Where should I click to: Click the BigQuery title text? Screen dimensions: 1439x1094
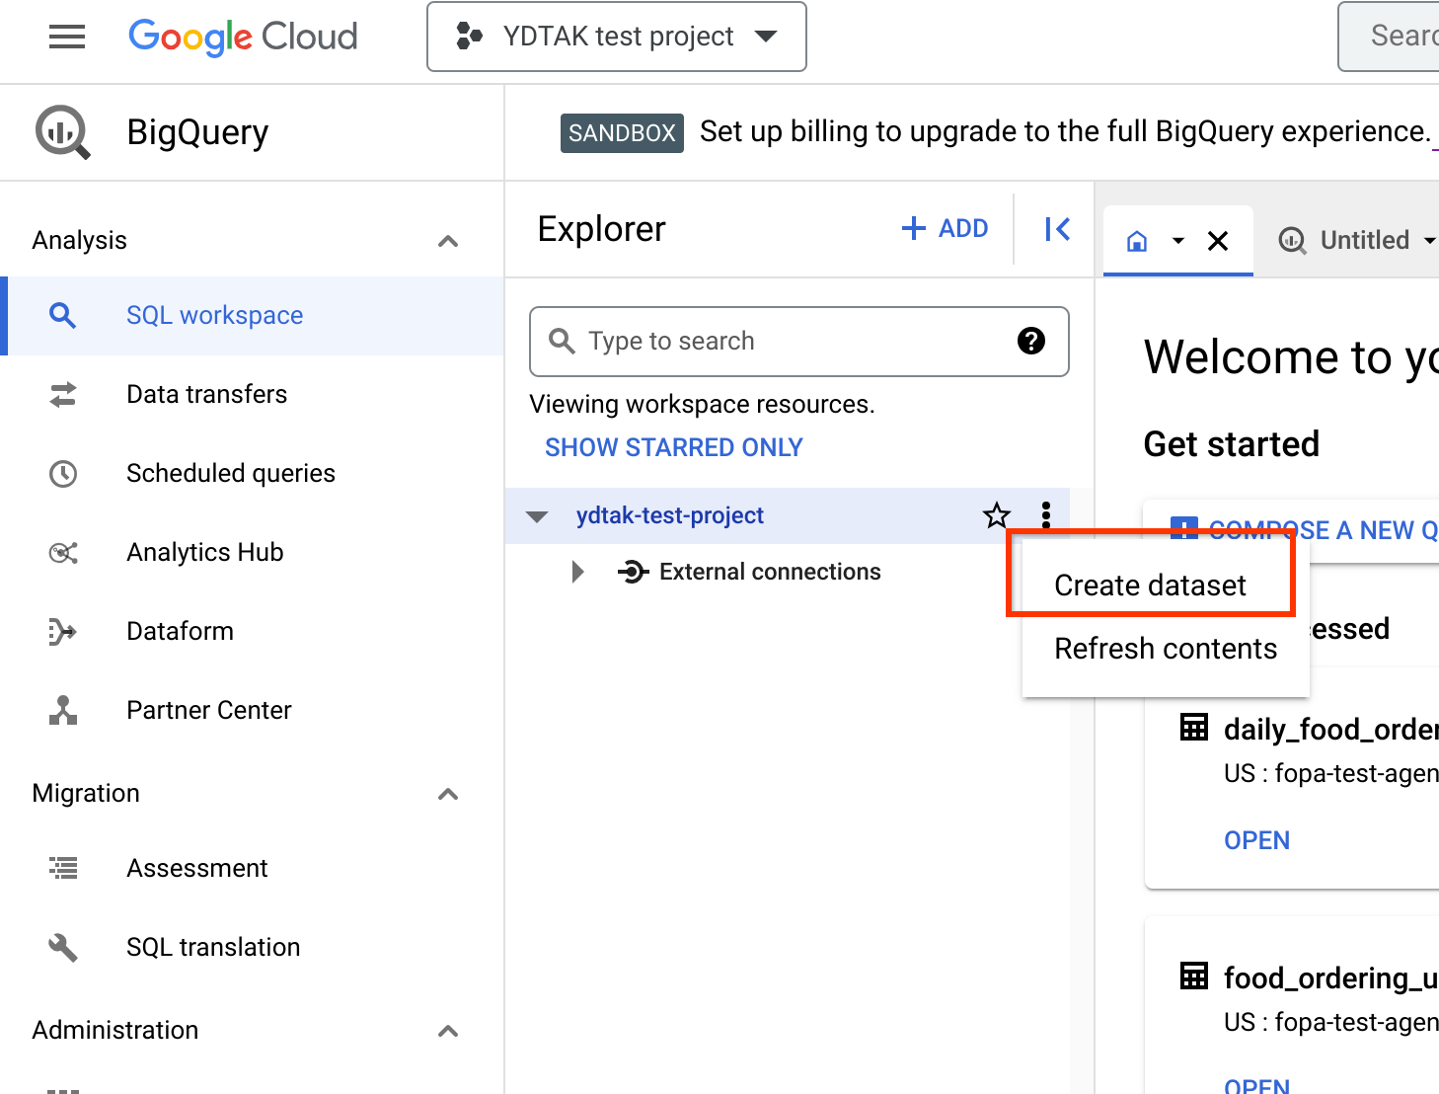click(x=197, y=132)
